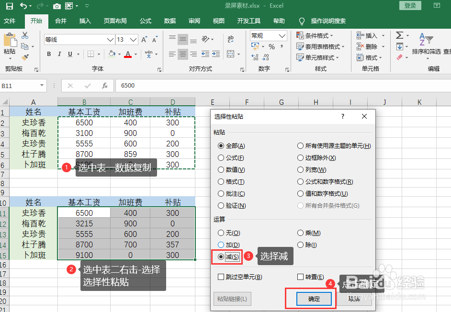The height and width of the screenshot is (312, 451).
Task: Click the Format Painter brush icon
Action: (25, 57)
